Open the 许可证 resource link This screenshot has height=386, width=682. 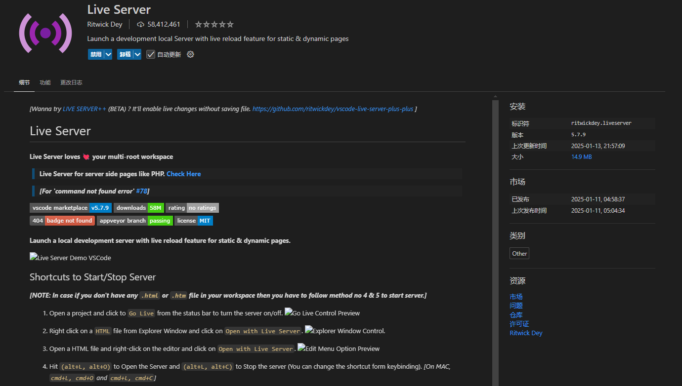tap(519, 324)
